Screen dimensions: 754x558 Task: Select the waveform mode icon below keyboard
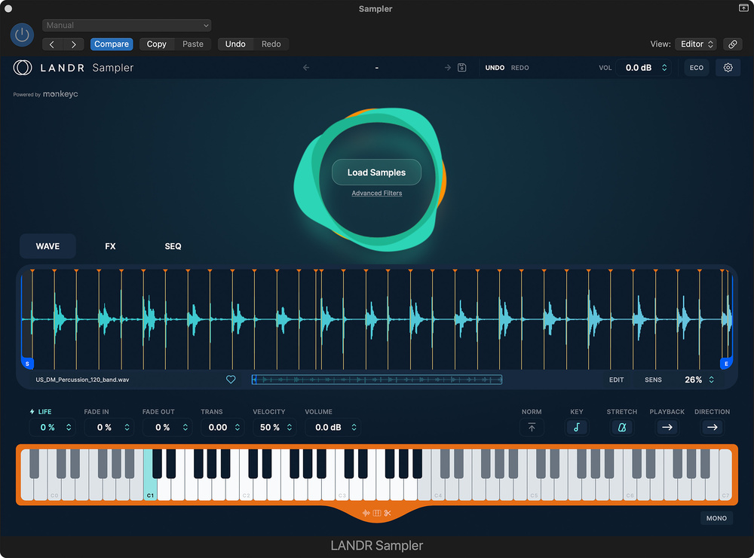(366, 513)
